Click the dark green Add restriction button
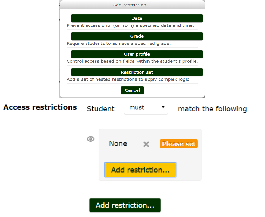Viewport: 265px width, 217px height. (x=125, y=205)
